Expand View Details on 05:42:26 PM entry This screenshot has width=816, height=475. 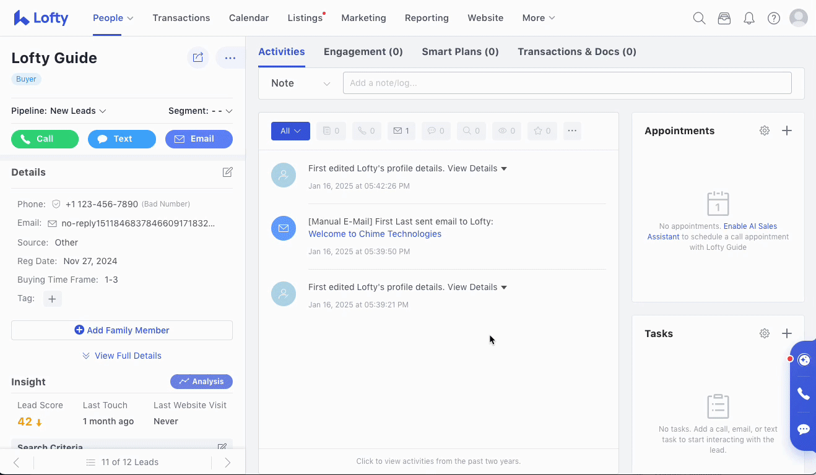tap(477, 168)
